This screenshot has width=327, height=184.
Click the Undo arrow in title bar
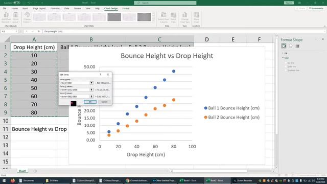(x=29, y=3)
